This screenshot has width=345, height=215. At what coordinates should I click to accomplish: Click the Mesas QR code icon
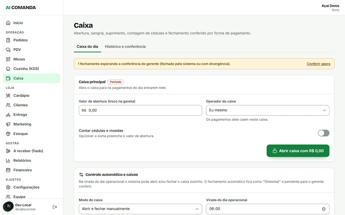pyautogui.click(x=8, y=59)
